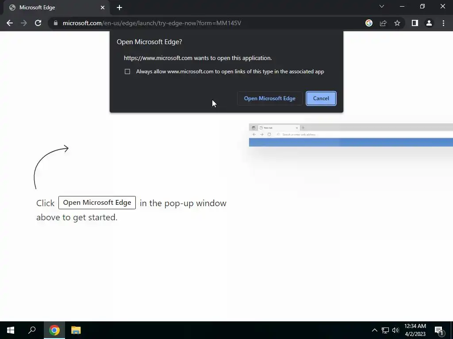Reload the current page

point(38,23)
